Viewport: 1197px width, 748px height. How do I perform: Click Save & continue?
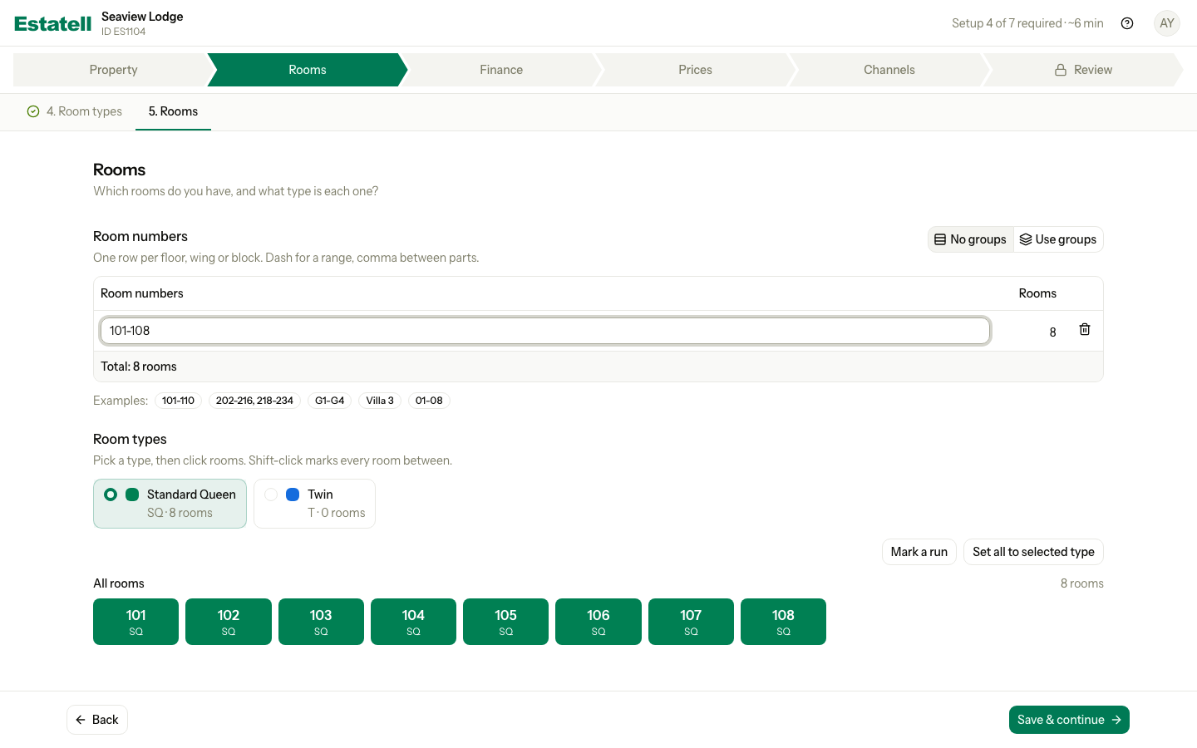pyautogui.click(x=1069, y=720)
